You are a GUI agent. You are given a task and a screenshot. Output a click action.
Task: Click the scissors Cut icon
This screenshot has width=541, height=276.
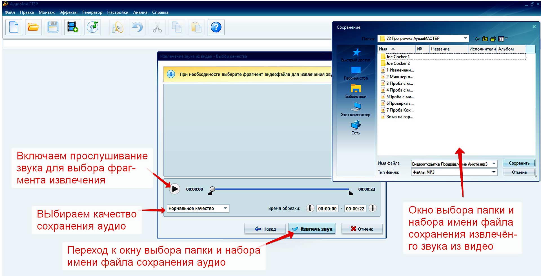(157, 27)
